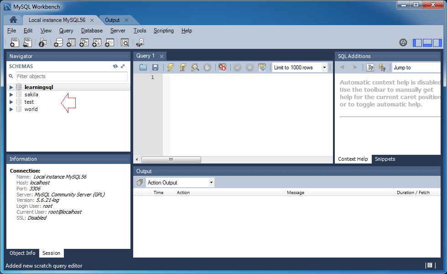Open the File menu
This screenshot has width=447, height=274.
point(12,31)
